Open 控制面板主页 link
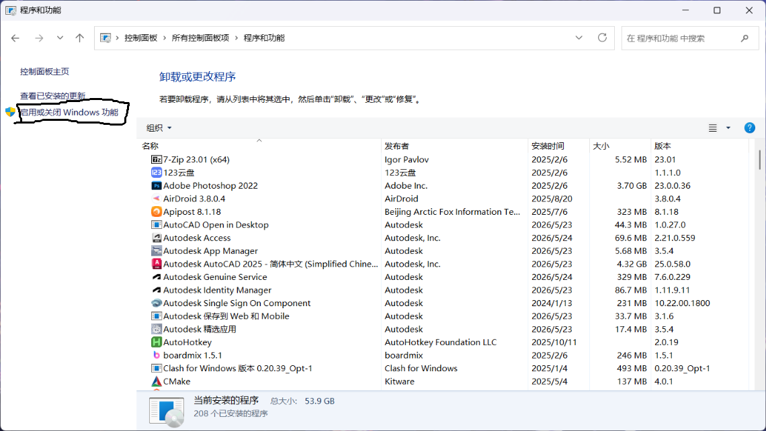Screen dimensions: 766x431 click(44, 72)
